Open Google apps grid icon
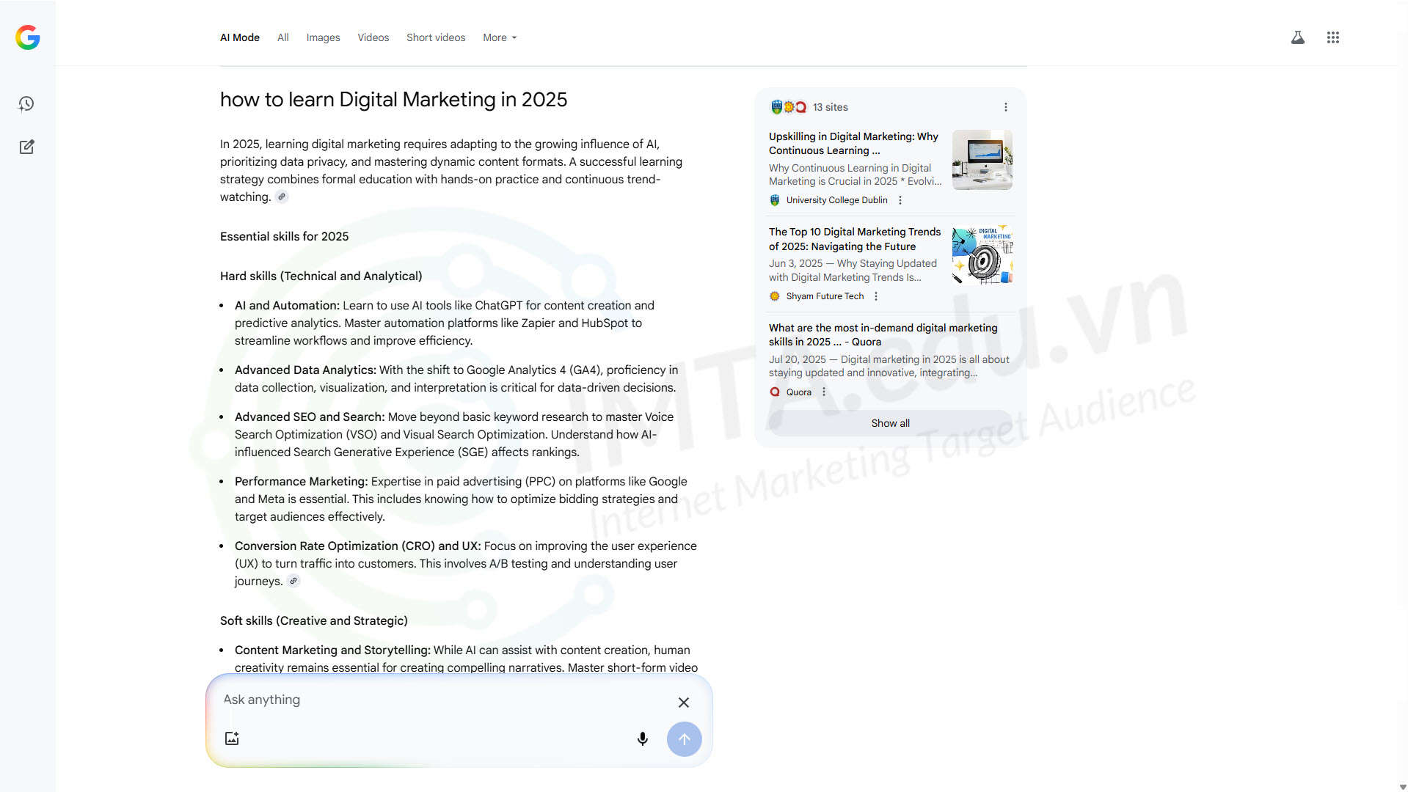The height and width of the screenshot is (792, 1408). pos(1333,37)
